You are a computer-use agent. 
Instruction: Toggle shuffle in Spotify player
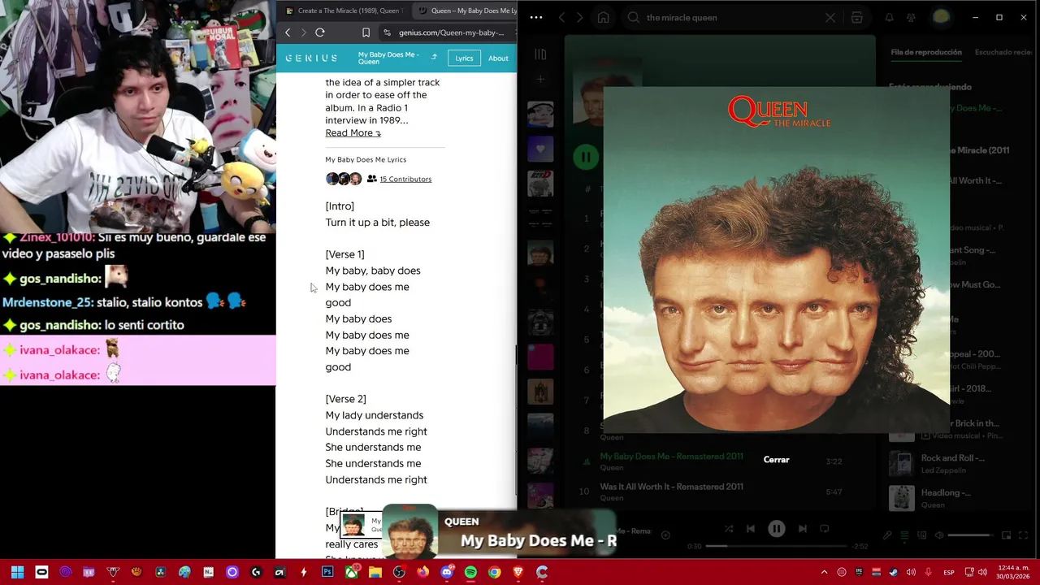tap(728, 529)
